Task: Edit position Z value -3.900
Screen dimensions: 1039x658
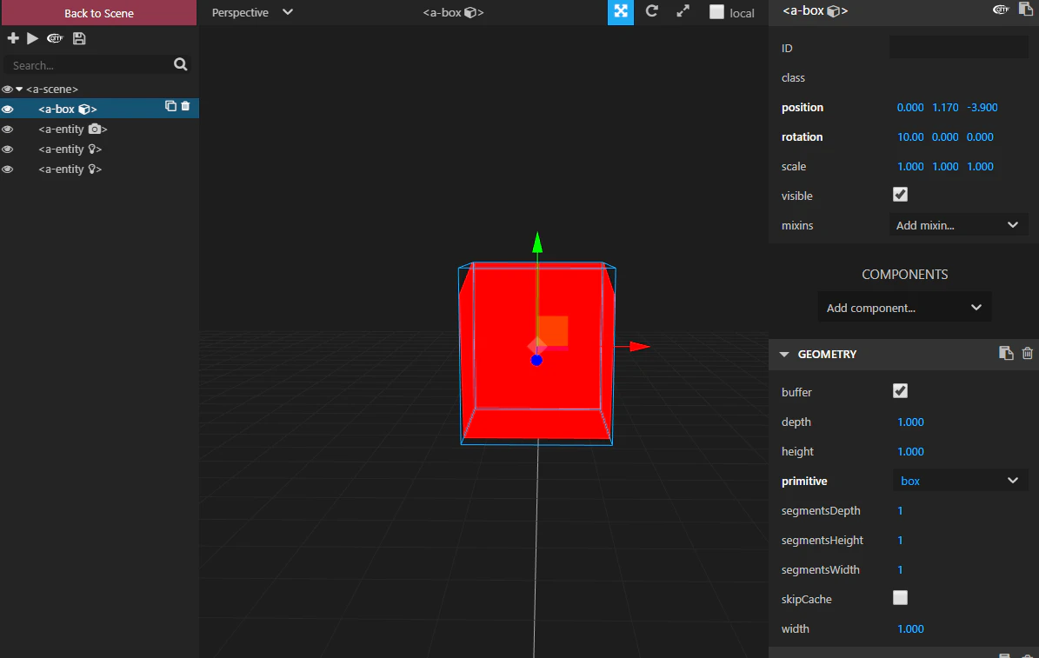Action: tap(982, 107)
